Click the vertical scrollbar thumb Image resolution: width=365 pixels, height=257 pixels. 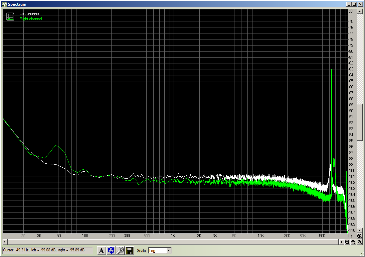pos(359,122)
